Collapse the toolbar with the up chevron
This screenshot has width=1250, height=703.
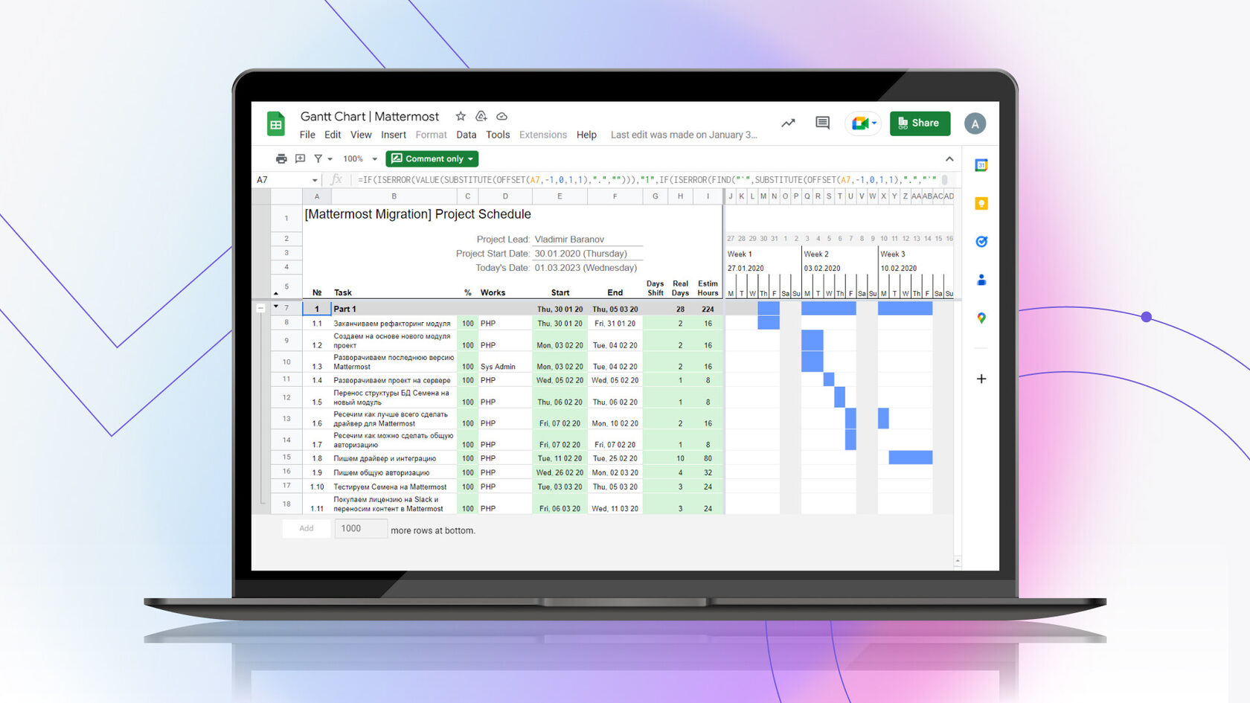tap(949, 158)
